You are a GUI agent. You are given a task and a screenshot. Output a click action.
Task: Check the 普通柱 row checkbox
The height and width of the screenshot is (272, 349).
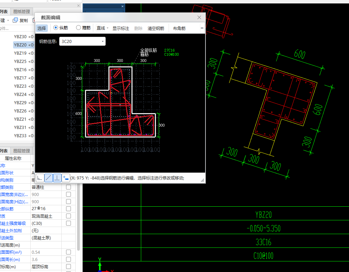point(68,187)
